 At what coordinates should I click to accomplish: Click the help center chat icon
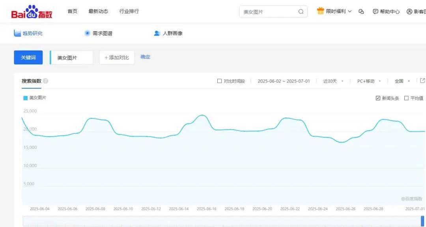point(376,12)
